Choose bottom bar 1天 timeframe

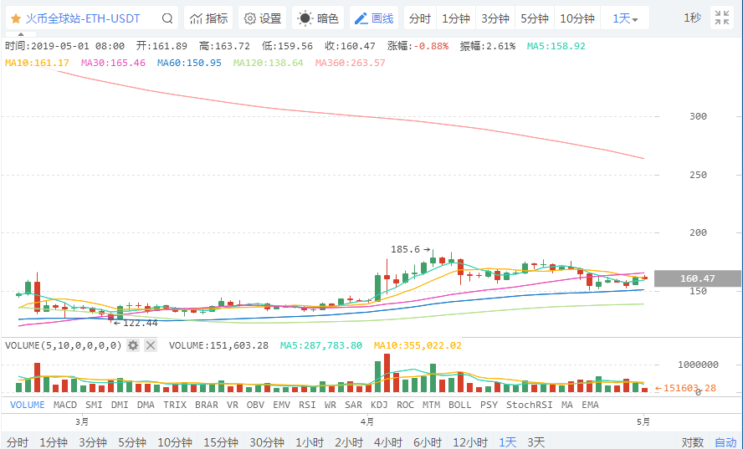[507, 442]
